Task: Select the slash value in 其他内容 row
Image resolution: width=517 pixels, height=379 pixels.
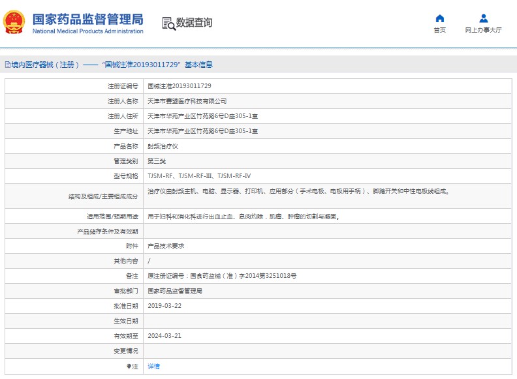Action: click(x=149, y=261)
